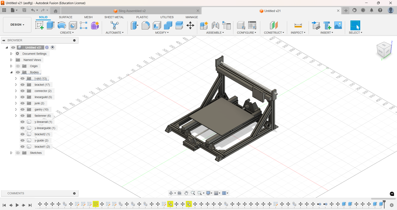Jump to the timeline beginning

coord(4,205)
